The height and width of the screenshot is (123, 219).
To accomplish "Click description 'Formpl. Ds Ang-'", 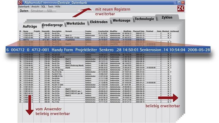I will (x=58, y=70).
